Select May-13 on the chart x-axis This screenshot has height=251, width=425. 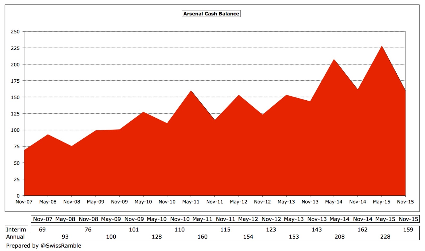click(286, 202)
